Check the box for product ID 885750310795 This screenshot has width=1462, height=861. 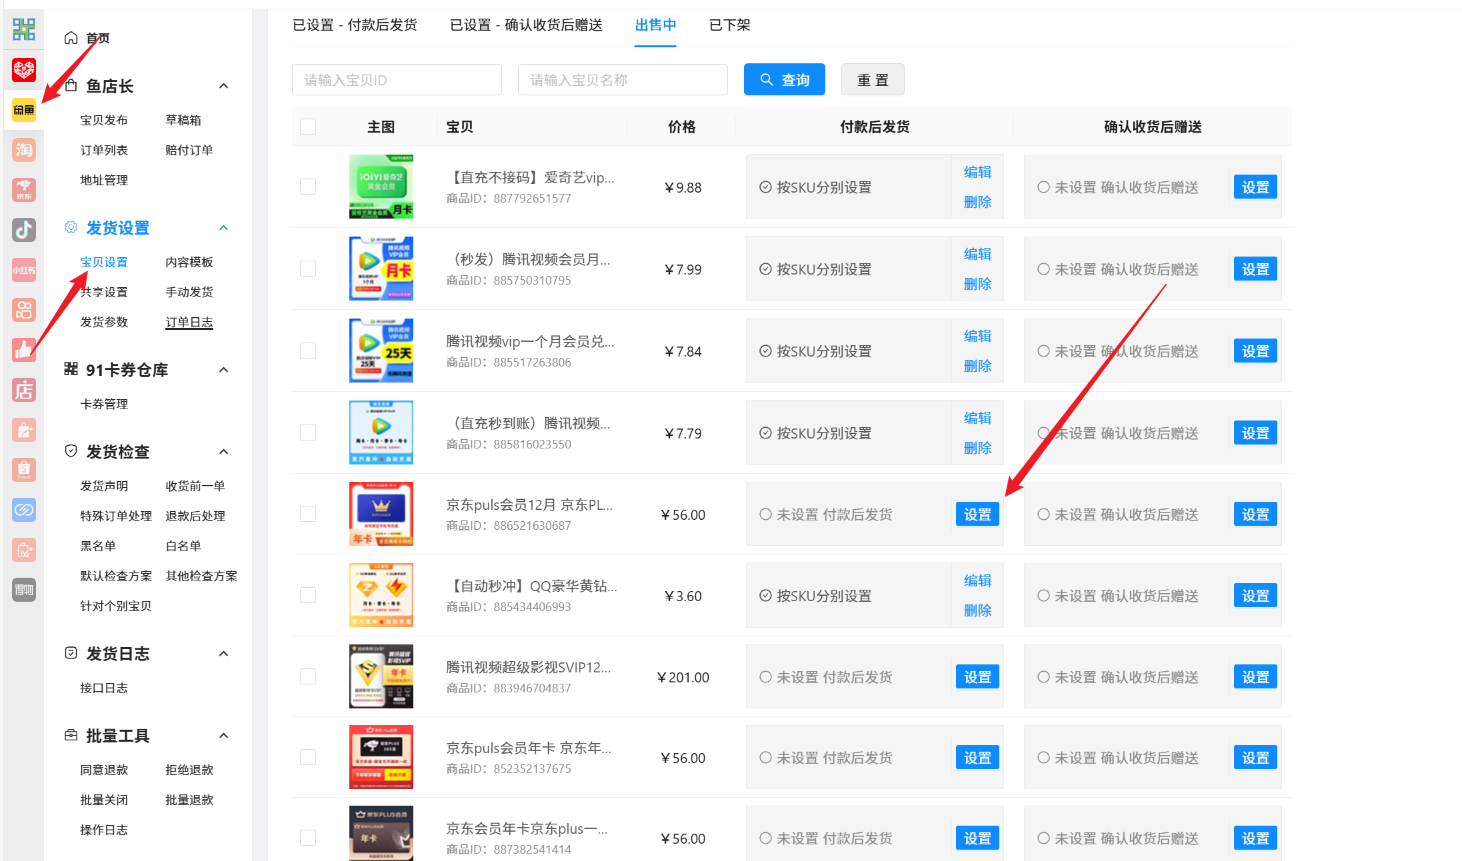tap(308, 269)
